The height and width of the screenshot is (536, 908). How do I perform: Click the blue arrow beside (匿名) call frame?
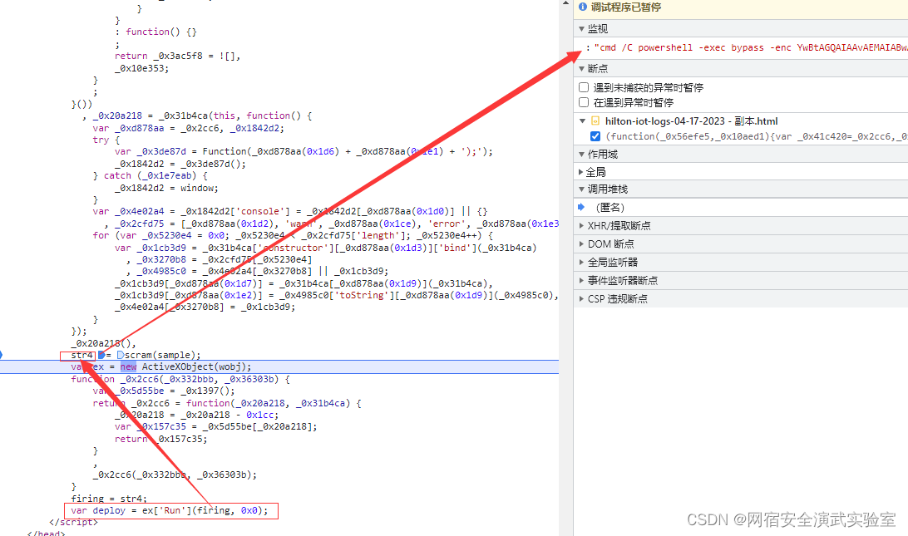click(581, 207)
